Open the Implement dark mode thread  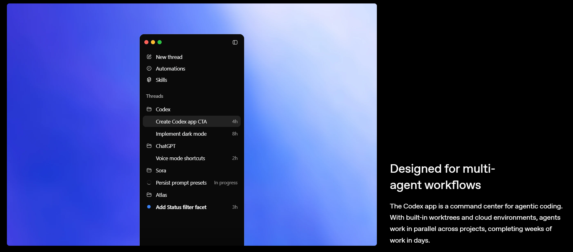click(181, 134)
